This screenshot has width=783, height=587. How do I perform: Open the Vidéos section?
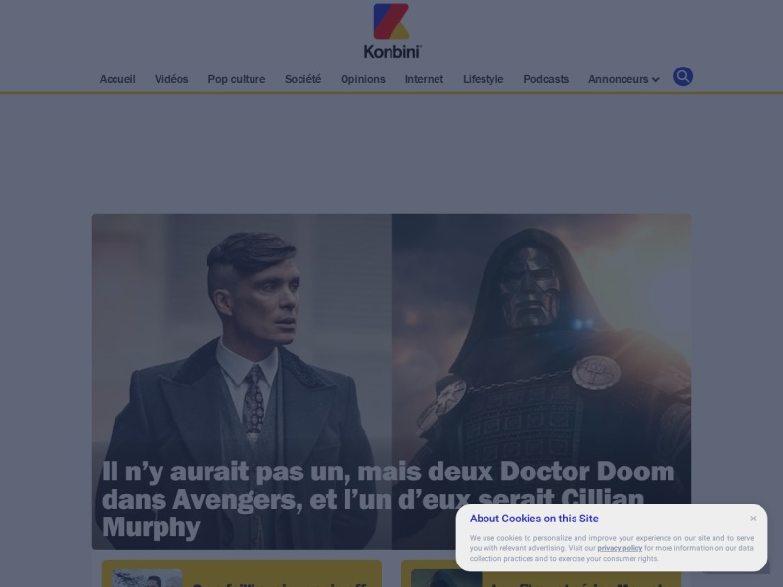click(x=171, y=79)
